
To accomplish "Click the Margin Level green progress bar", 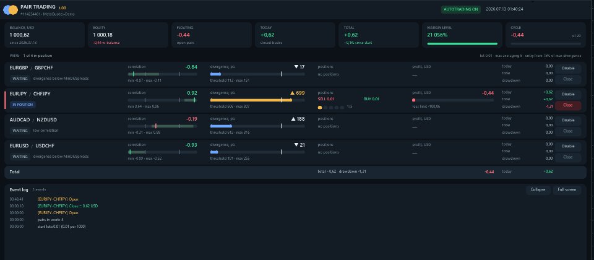I will click(x=462, y=43).
